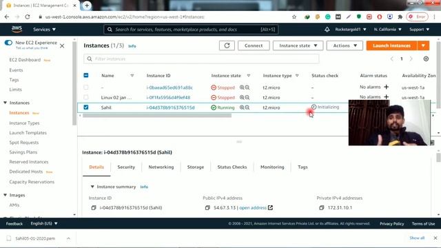Switch to the Security tab
441x248 pixels.
(126, 167)
